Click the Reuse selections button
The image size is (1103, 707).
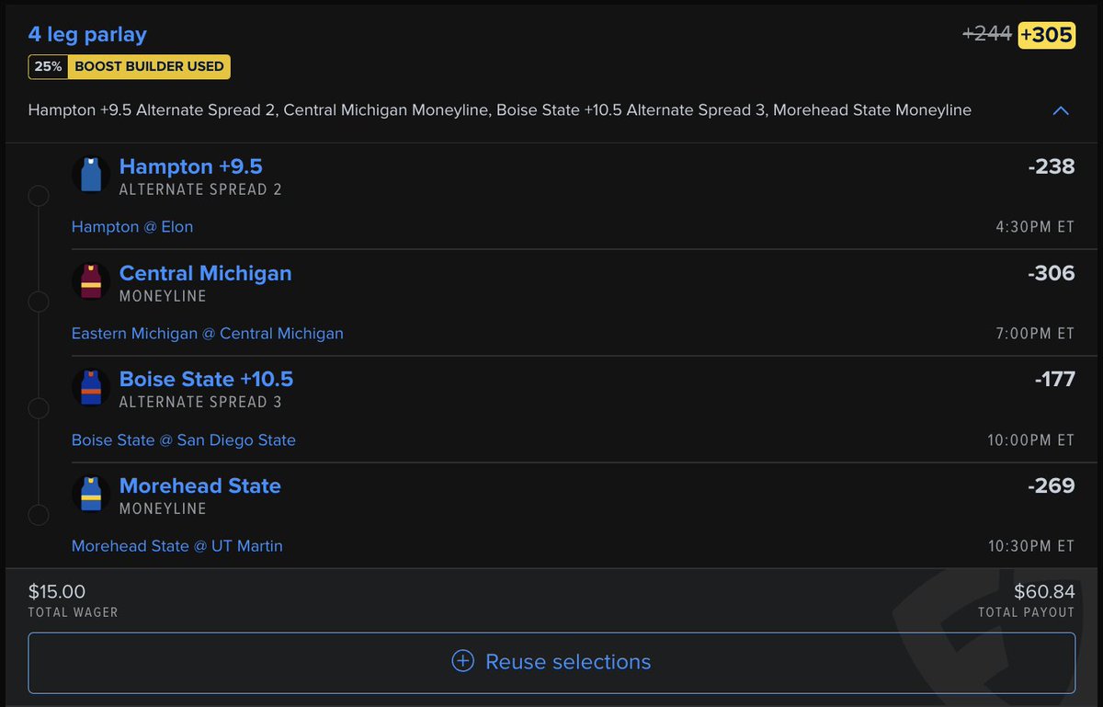pyautogui.click(x=551, y=662)
